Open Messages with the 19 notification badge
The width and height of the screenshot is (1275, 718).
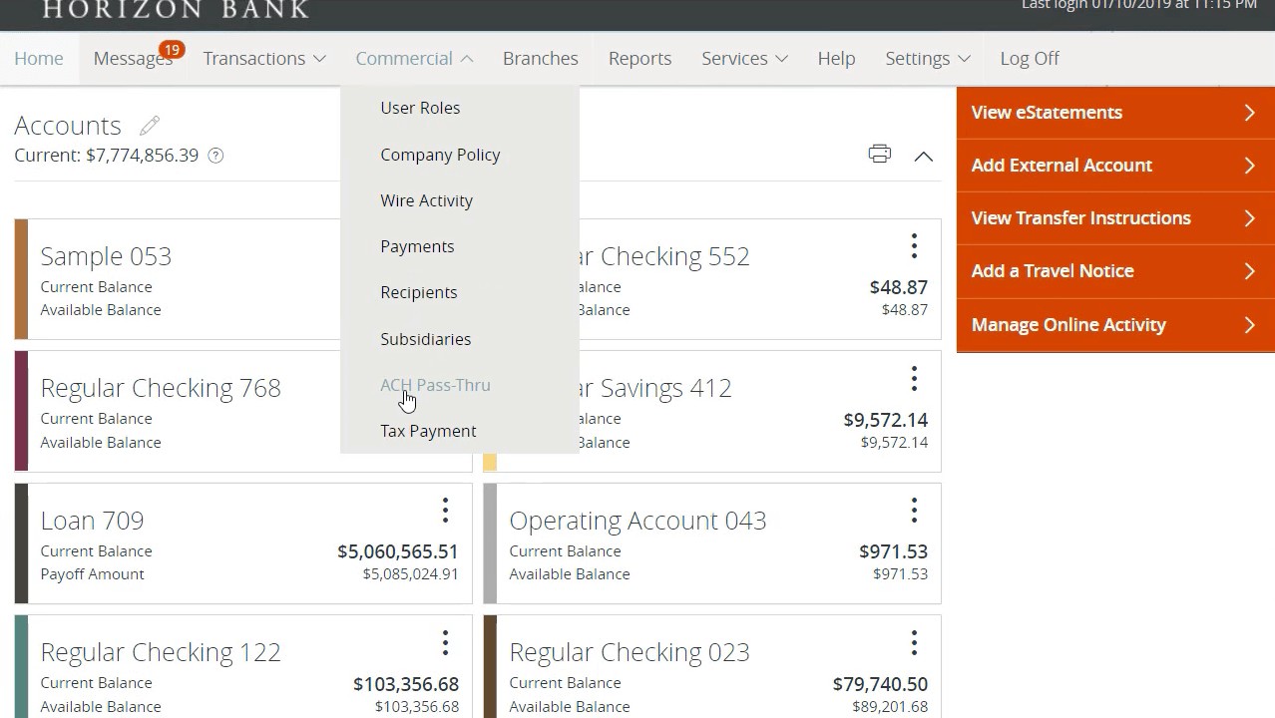tap(133, 59)
